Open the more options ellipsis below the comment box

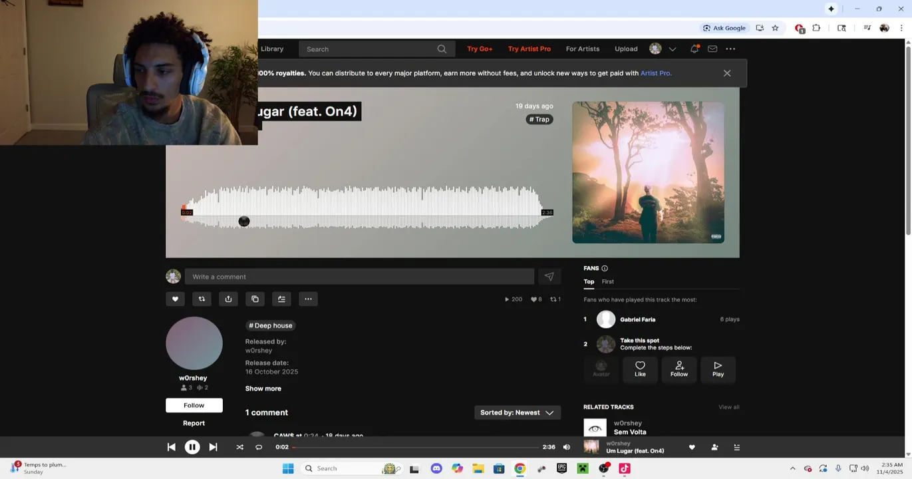(308, 299)
